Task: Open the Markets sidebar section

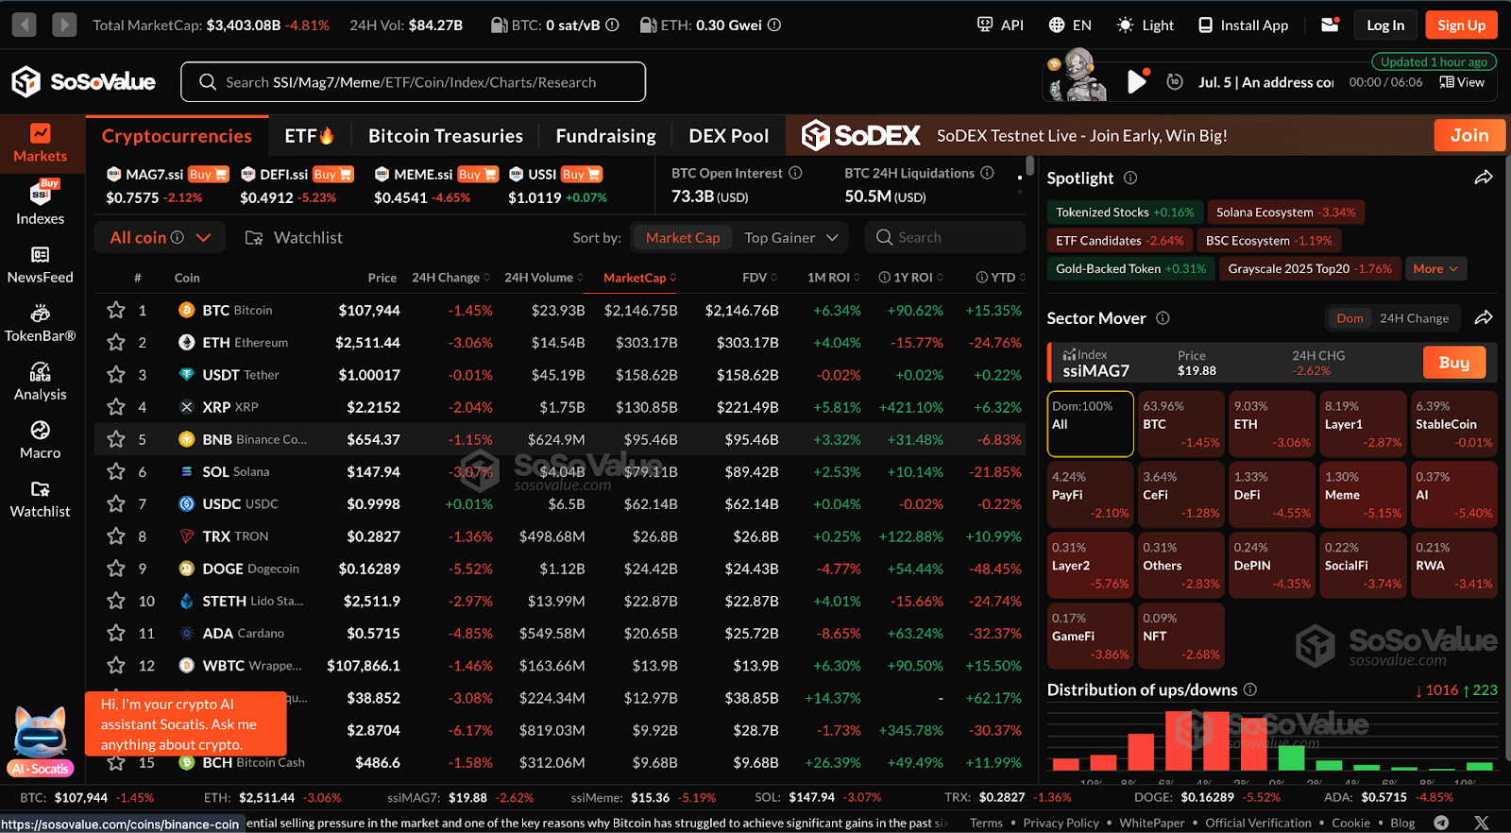Action: coord(40,143)
